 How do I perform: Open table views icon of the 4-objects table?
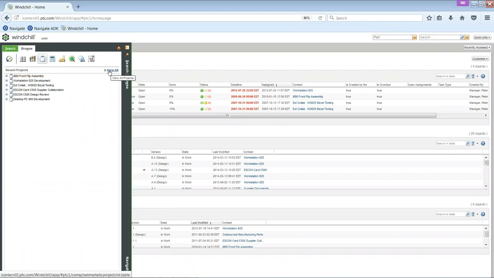pyautogui.click(x=474, y=76)
